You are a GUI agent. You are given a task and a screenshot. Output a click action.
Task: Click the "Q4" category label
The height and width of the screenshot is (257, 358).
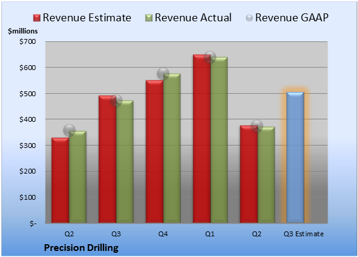coord(163,234)
